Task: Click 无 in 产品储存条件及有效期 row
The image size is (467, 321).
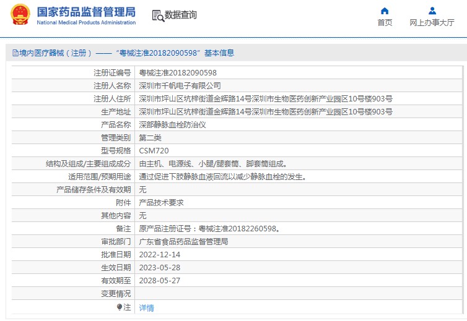Action: point(142,190)
